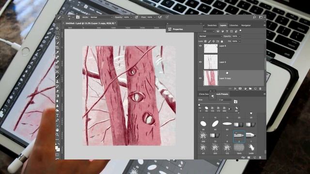Viewport: 310px width, 174px height.
Task: Open the search magnifier in options bar
Action: (x=254, y=17)
